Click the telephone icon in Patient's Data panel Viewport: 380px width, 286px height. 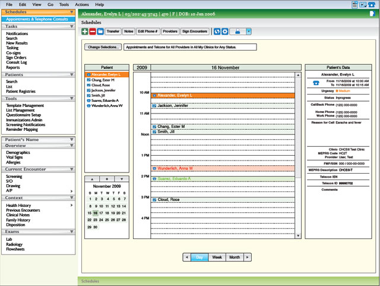pos(316,83)
